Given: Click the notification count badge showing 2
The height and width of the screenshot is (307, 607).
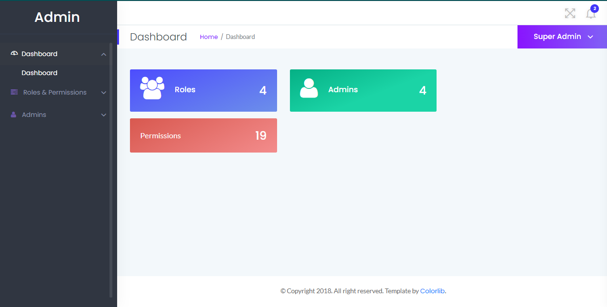Looking at the screenshot, I should point(595,8).
